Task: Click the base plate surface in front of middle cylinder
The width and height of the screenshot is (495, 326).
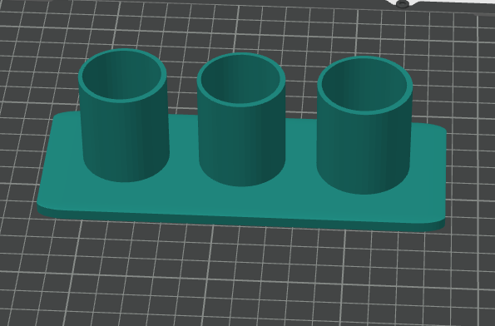Action: point(241,200)
